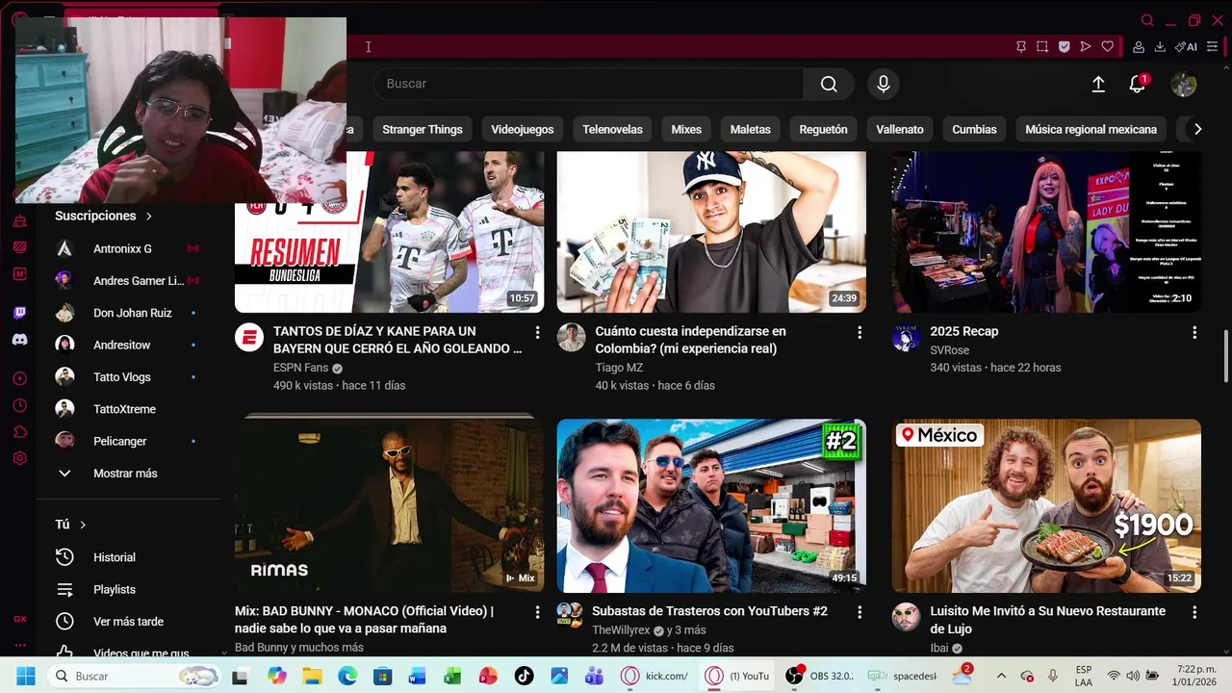Select the Vallenato filter chip
The width and height of the screenshot is (1232, 693).
[x=900, y=129]
